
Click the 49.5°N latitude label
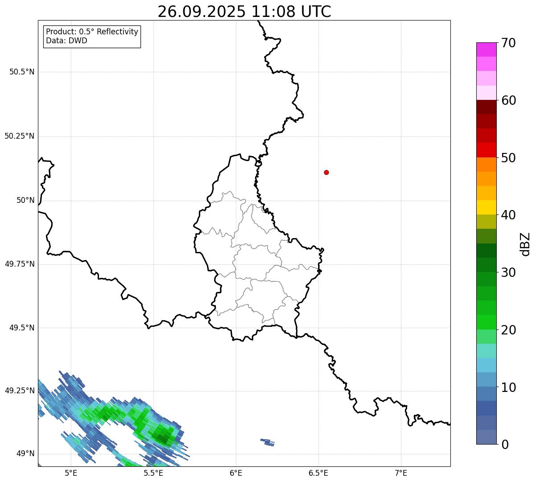22,328
